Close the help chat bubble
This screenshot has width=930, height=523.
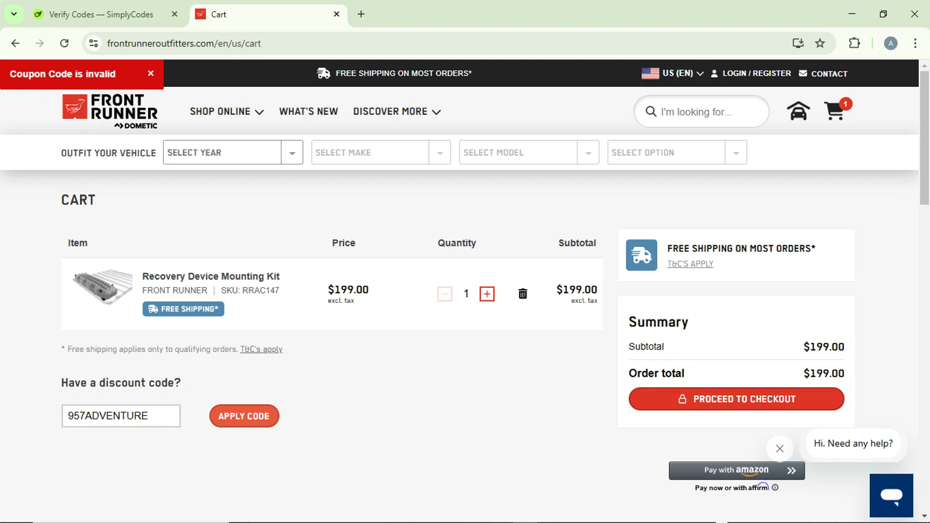click(x=779, y=449)
